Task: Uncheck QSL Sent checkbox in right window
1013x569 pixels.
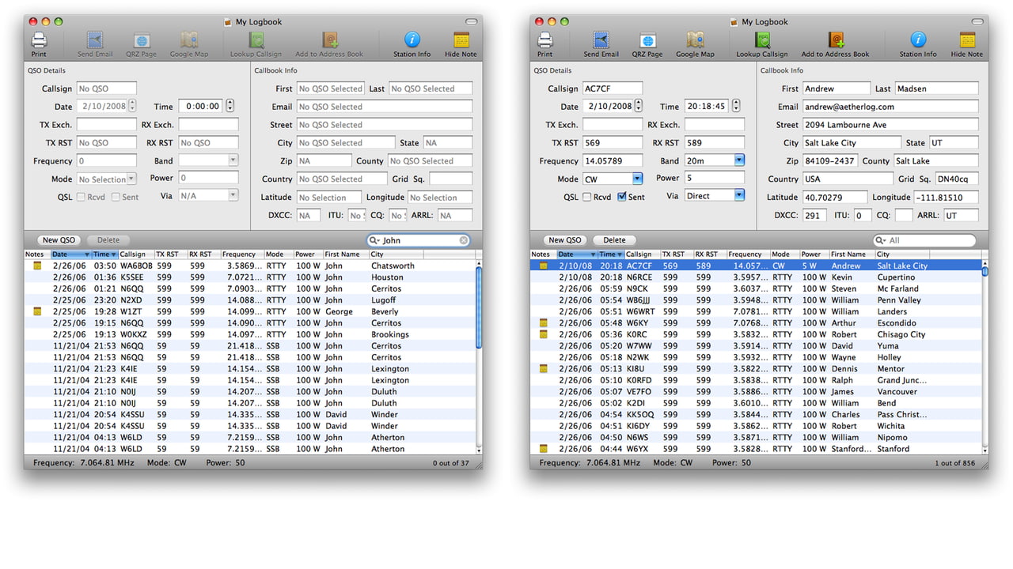Action: (x=622, y=197)
